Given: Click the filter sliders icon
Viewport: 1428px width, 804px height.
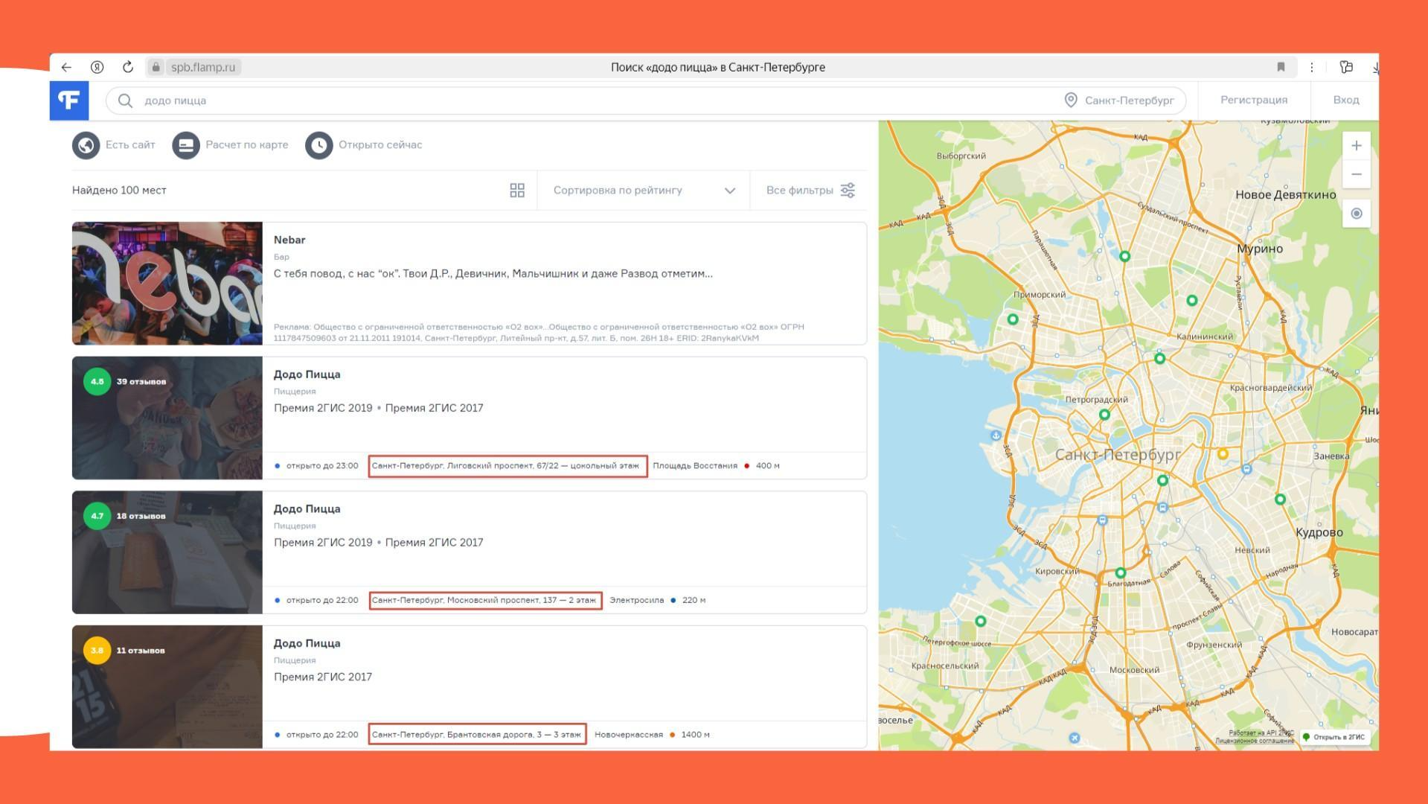Looking at the screenshot, I should click(848, 191).
